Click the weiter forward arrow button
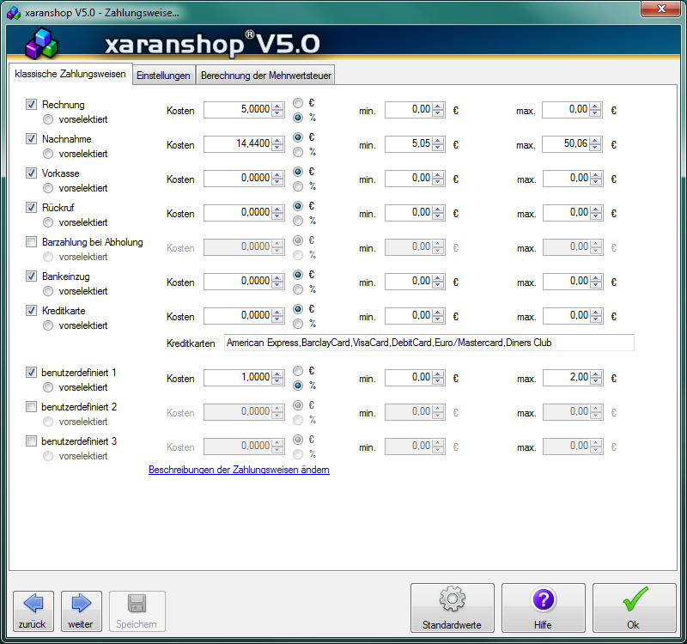This screenshot has width=687, height=644. 82,611
